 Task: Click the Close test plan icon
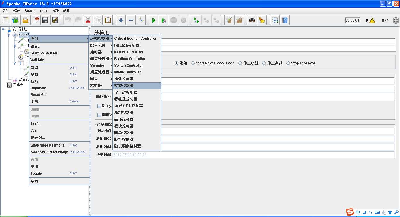pyautogui.click(x=35, y=20)
